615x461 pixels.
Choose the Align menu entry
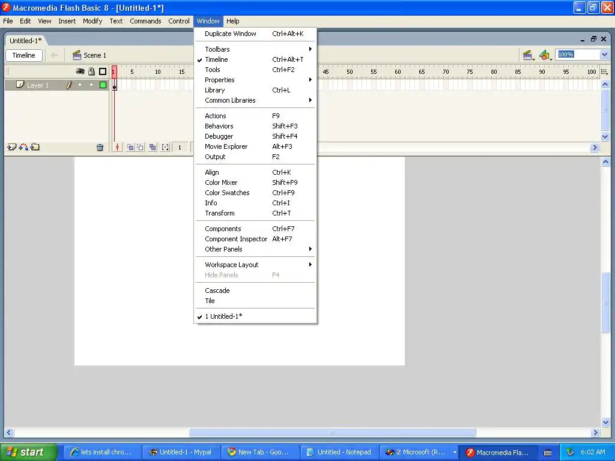tap(255, 172)
